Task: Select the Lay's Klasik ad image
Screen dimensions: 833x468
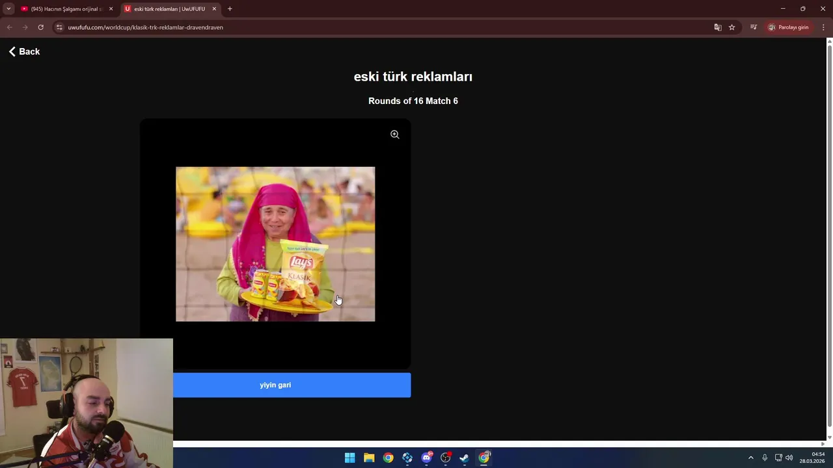Action: (275, 244)
